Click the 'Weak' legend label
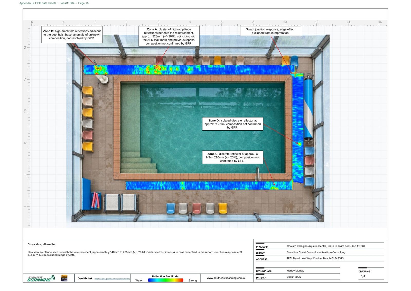Screen dimensions: 411x291 pyautogui.click(x=139, y=280)
